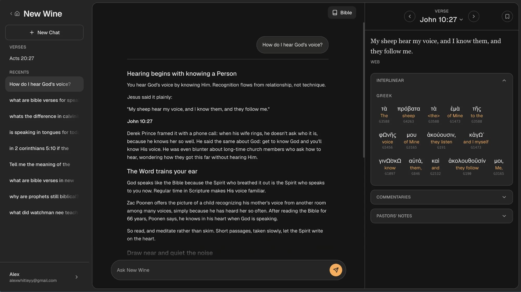The image size is (521, 292).
Task: Click Greek word φωνῆς (voice)
Action: 387,135
